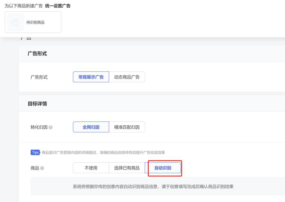Viewport: 285px width, 202px height.
Task: Click the 转化归因 field label
Action: coord(39,127)
